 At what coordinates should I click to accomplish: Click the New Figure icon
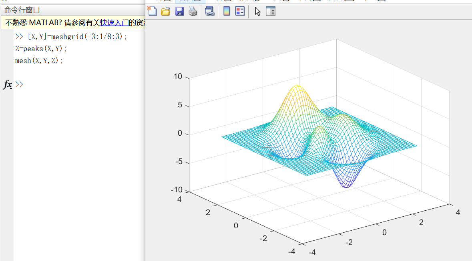pos(152,12)
